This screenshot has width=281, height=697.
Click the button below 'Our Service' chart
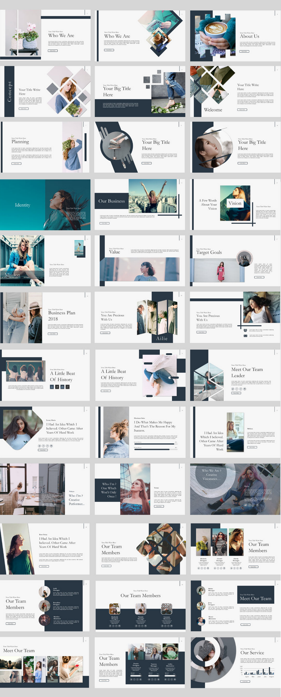point(245,682)
